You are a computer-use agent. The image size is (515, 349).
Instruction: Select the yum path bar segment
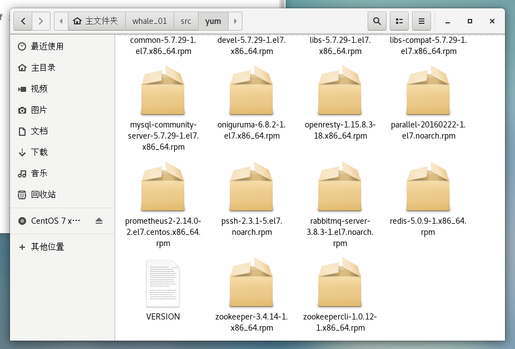pyautogui.click(x=213, y=21)
